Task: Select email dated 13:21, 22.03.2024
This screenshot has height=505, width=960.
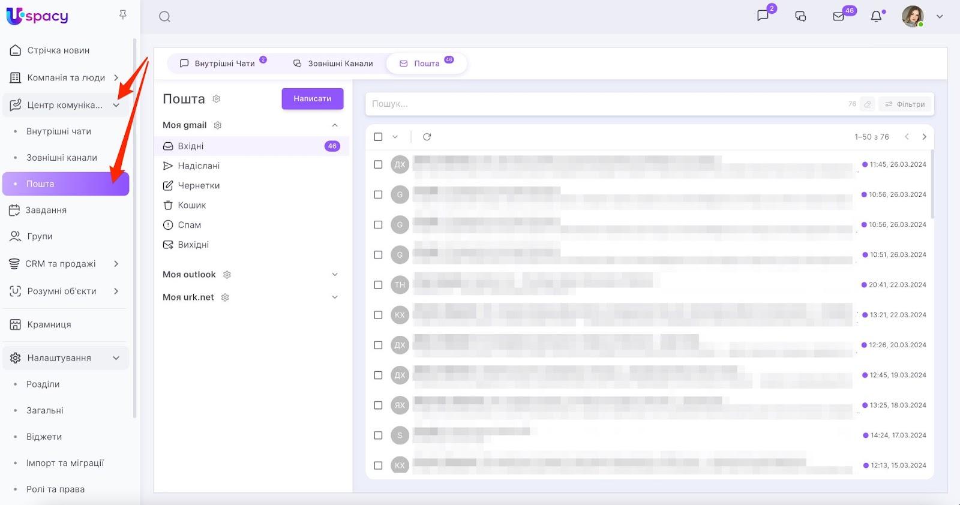Action: click(378, 315)
